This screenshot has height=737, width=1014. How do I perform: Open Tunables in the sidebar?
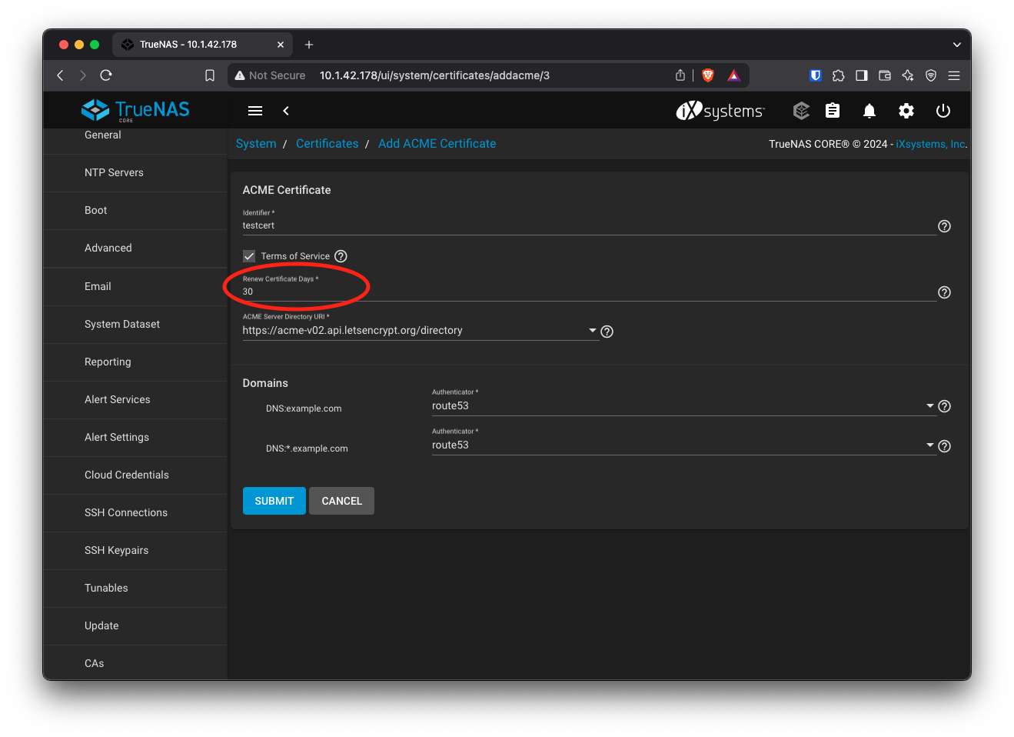(135, 589)
